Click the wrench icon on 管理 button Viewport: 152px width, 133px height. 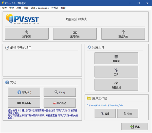pos(102,113)
